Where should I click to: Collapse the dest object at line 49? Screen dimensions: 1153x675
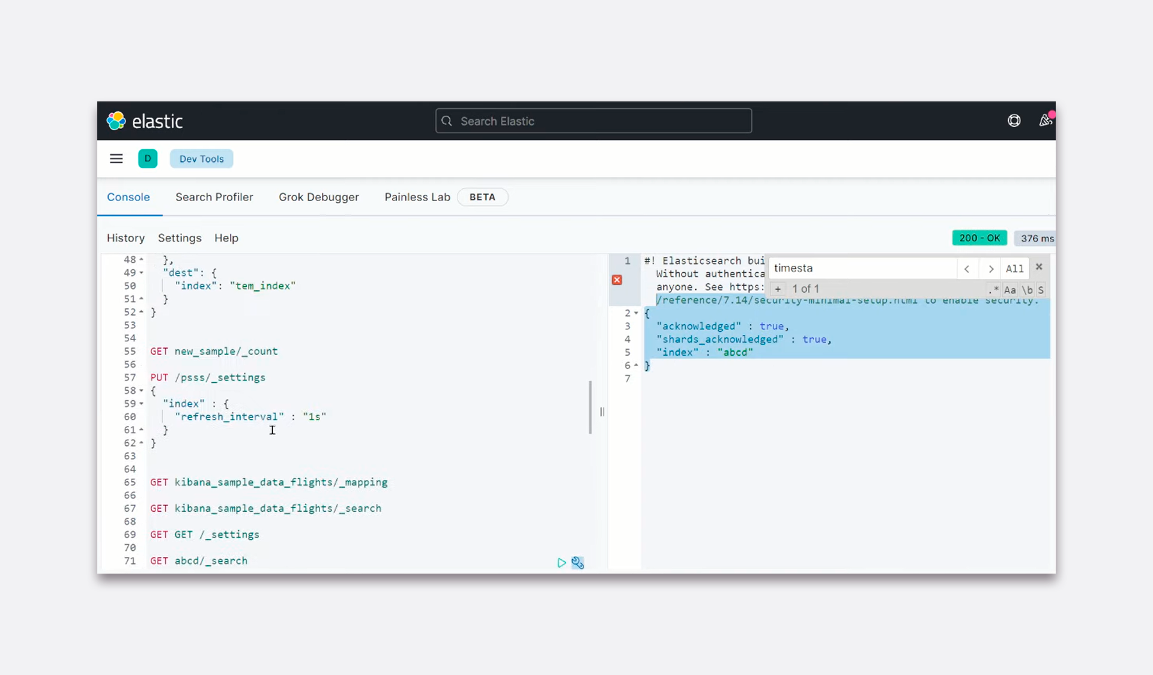coord(142,273)
